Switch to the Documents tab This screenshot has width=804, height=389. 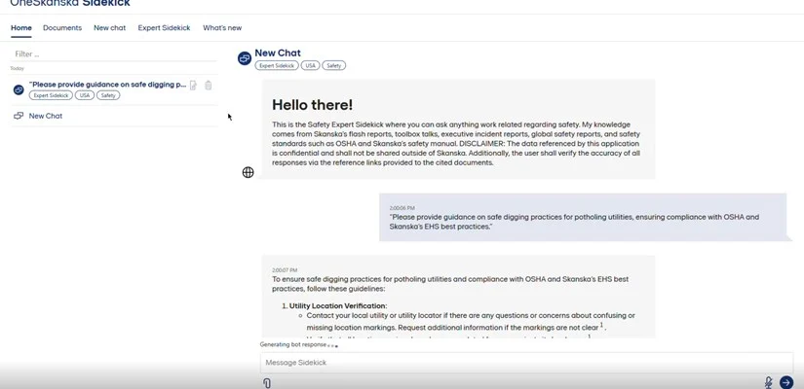pos(62,28)
